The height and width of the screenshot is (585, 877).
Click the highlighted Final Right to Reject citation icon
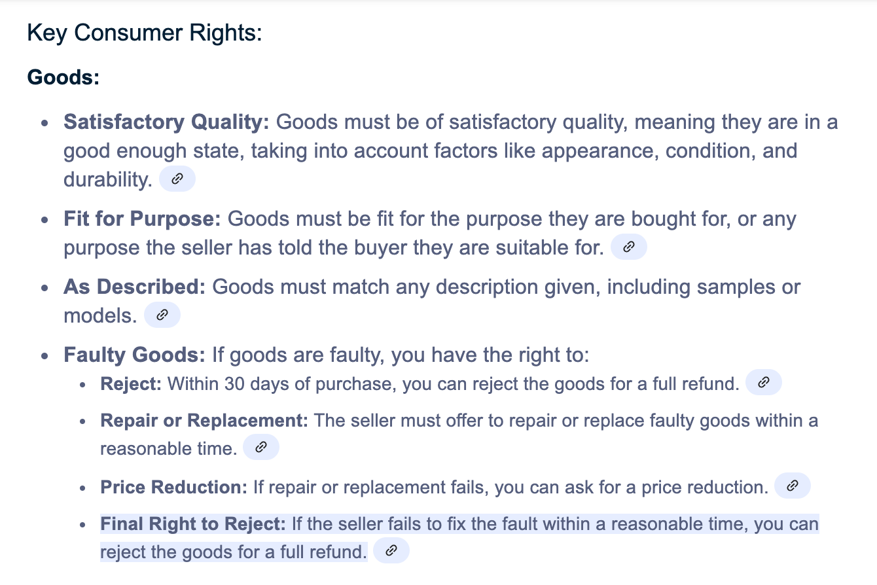click(391, 551)
